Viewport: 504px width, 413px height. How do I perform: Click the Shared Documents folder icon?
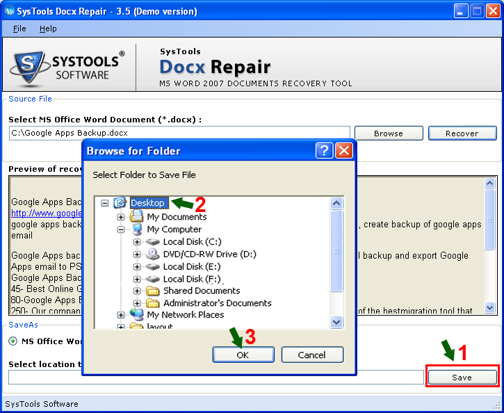tap(153, 291)
